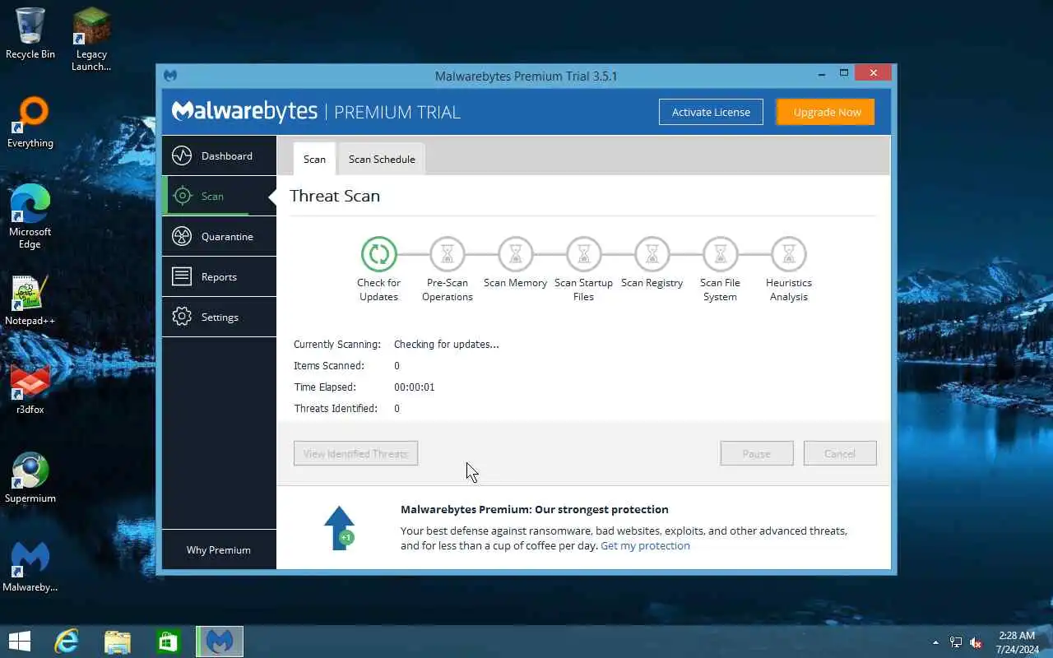Select the Legacy Launcher desktop icon
The height and width of the screenshot is (658, 1053).
(x=91, y=39)
